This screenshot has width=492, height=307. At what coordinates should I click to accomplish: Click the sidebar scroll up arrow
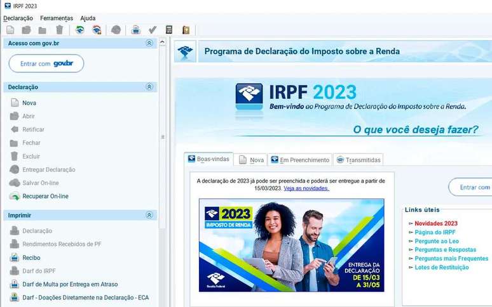[x=162, y=42]
